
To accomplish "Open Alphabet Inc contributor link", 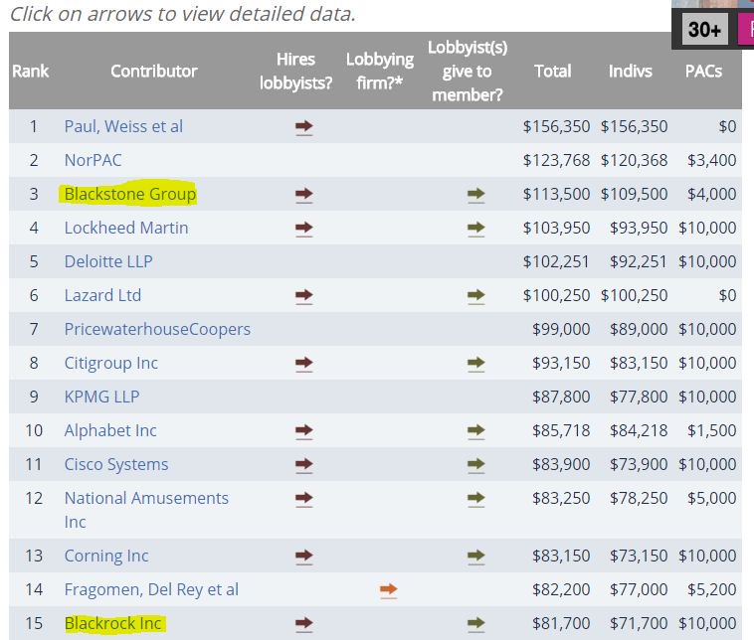I will tap(110, 430).
